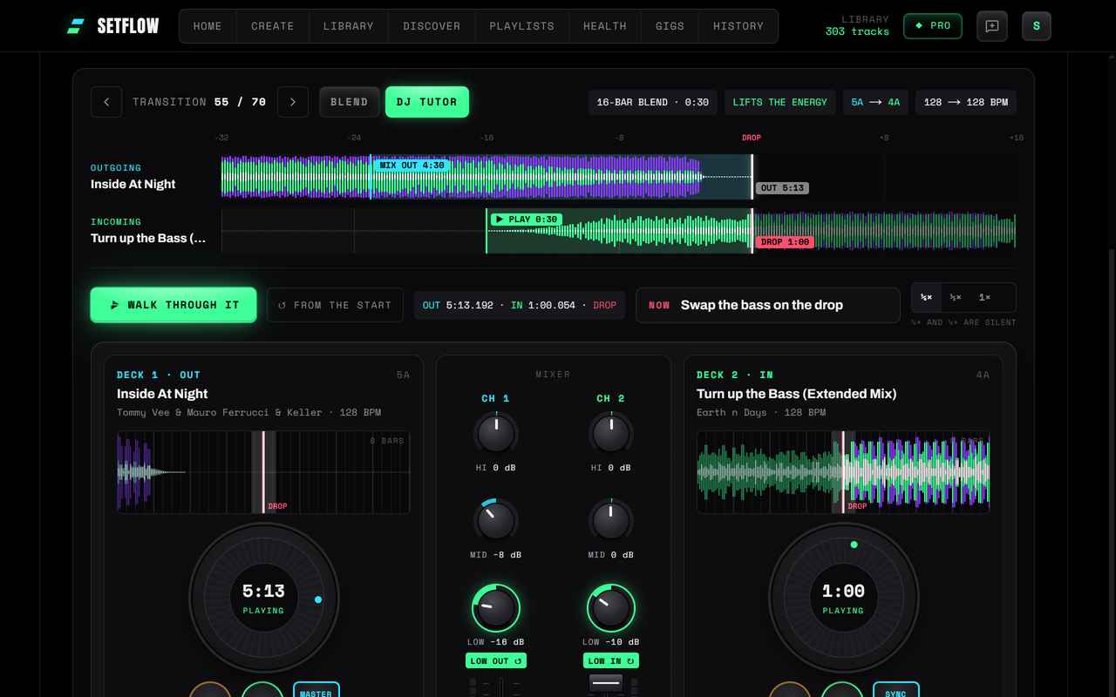Click Deck 2 green play button
The height and width of the screenshot is (697, 1116).
(x=842, y=689)
